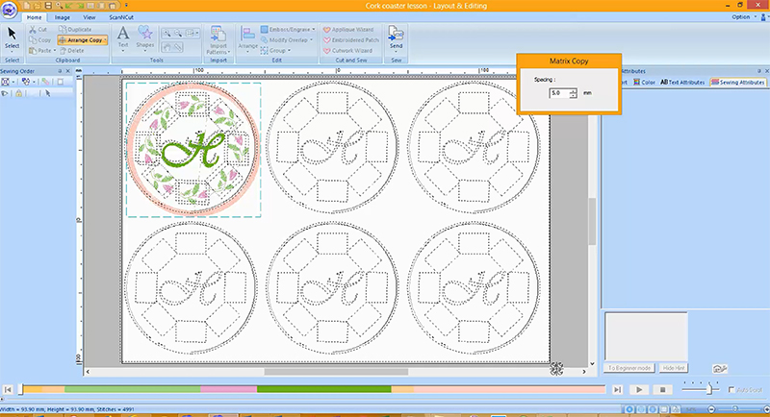Toggle the Auto Scroll checkbox
This screenshot has width=770, height=417.
pyautogui.click(x=731, y=390)
